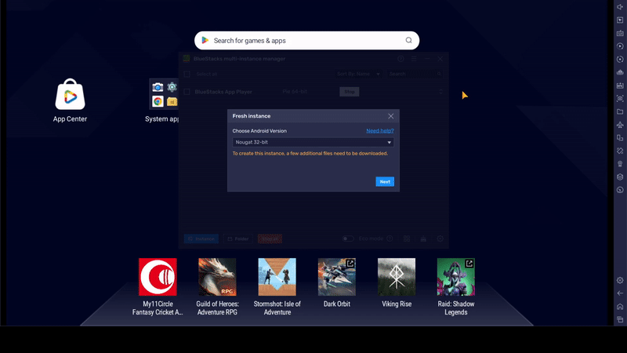Click the Eco mode help icon

[390, 239]
